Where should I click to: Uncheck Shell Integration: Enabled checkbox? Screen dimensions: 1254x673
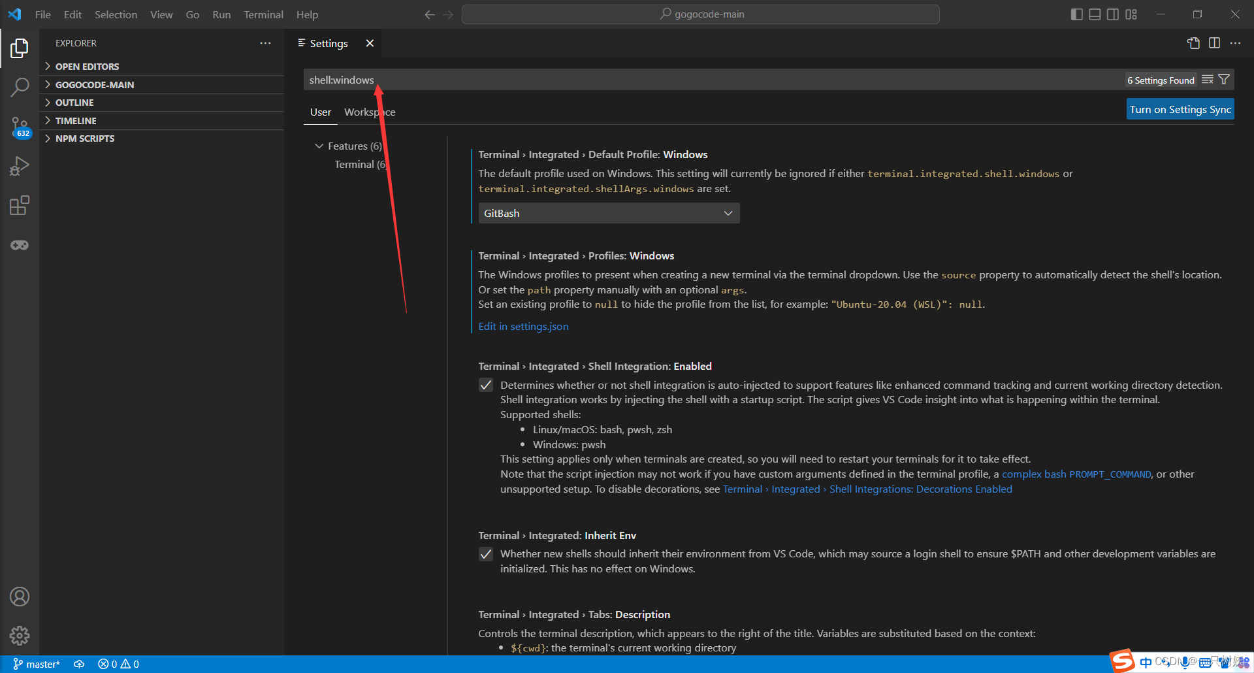pyautogui.click(x=486, y=385)
